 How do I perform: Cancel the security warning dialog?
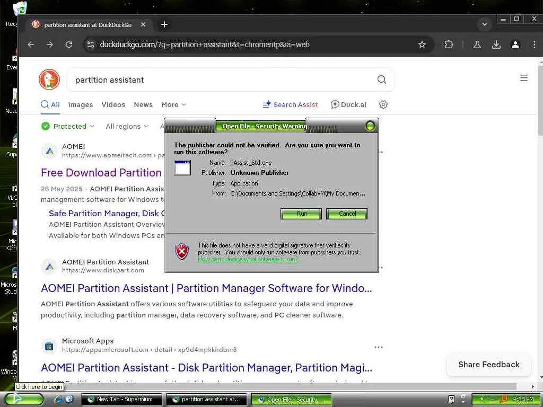(x=347, y=214)
